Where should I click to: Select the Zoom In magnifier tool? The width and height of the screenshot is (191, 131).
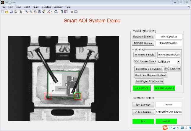27,12
